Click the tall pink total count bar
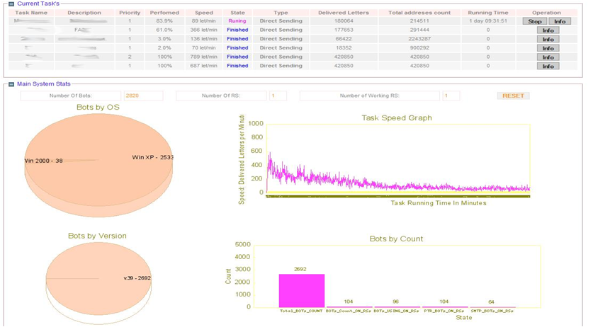This screenshot has width=593, height=327. point(301,290)
